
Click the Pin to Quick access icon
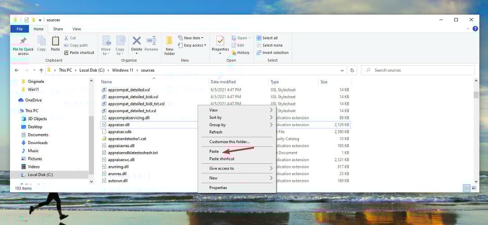(x=23, y=41)
